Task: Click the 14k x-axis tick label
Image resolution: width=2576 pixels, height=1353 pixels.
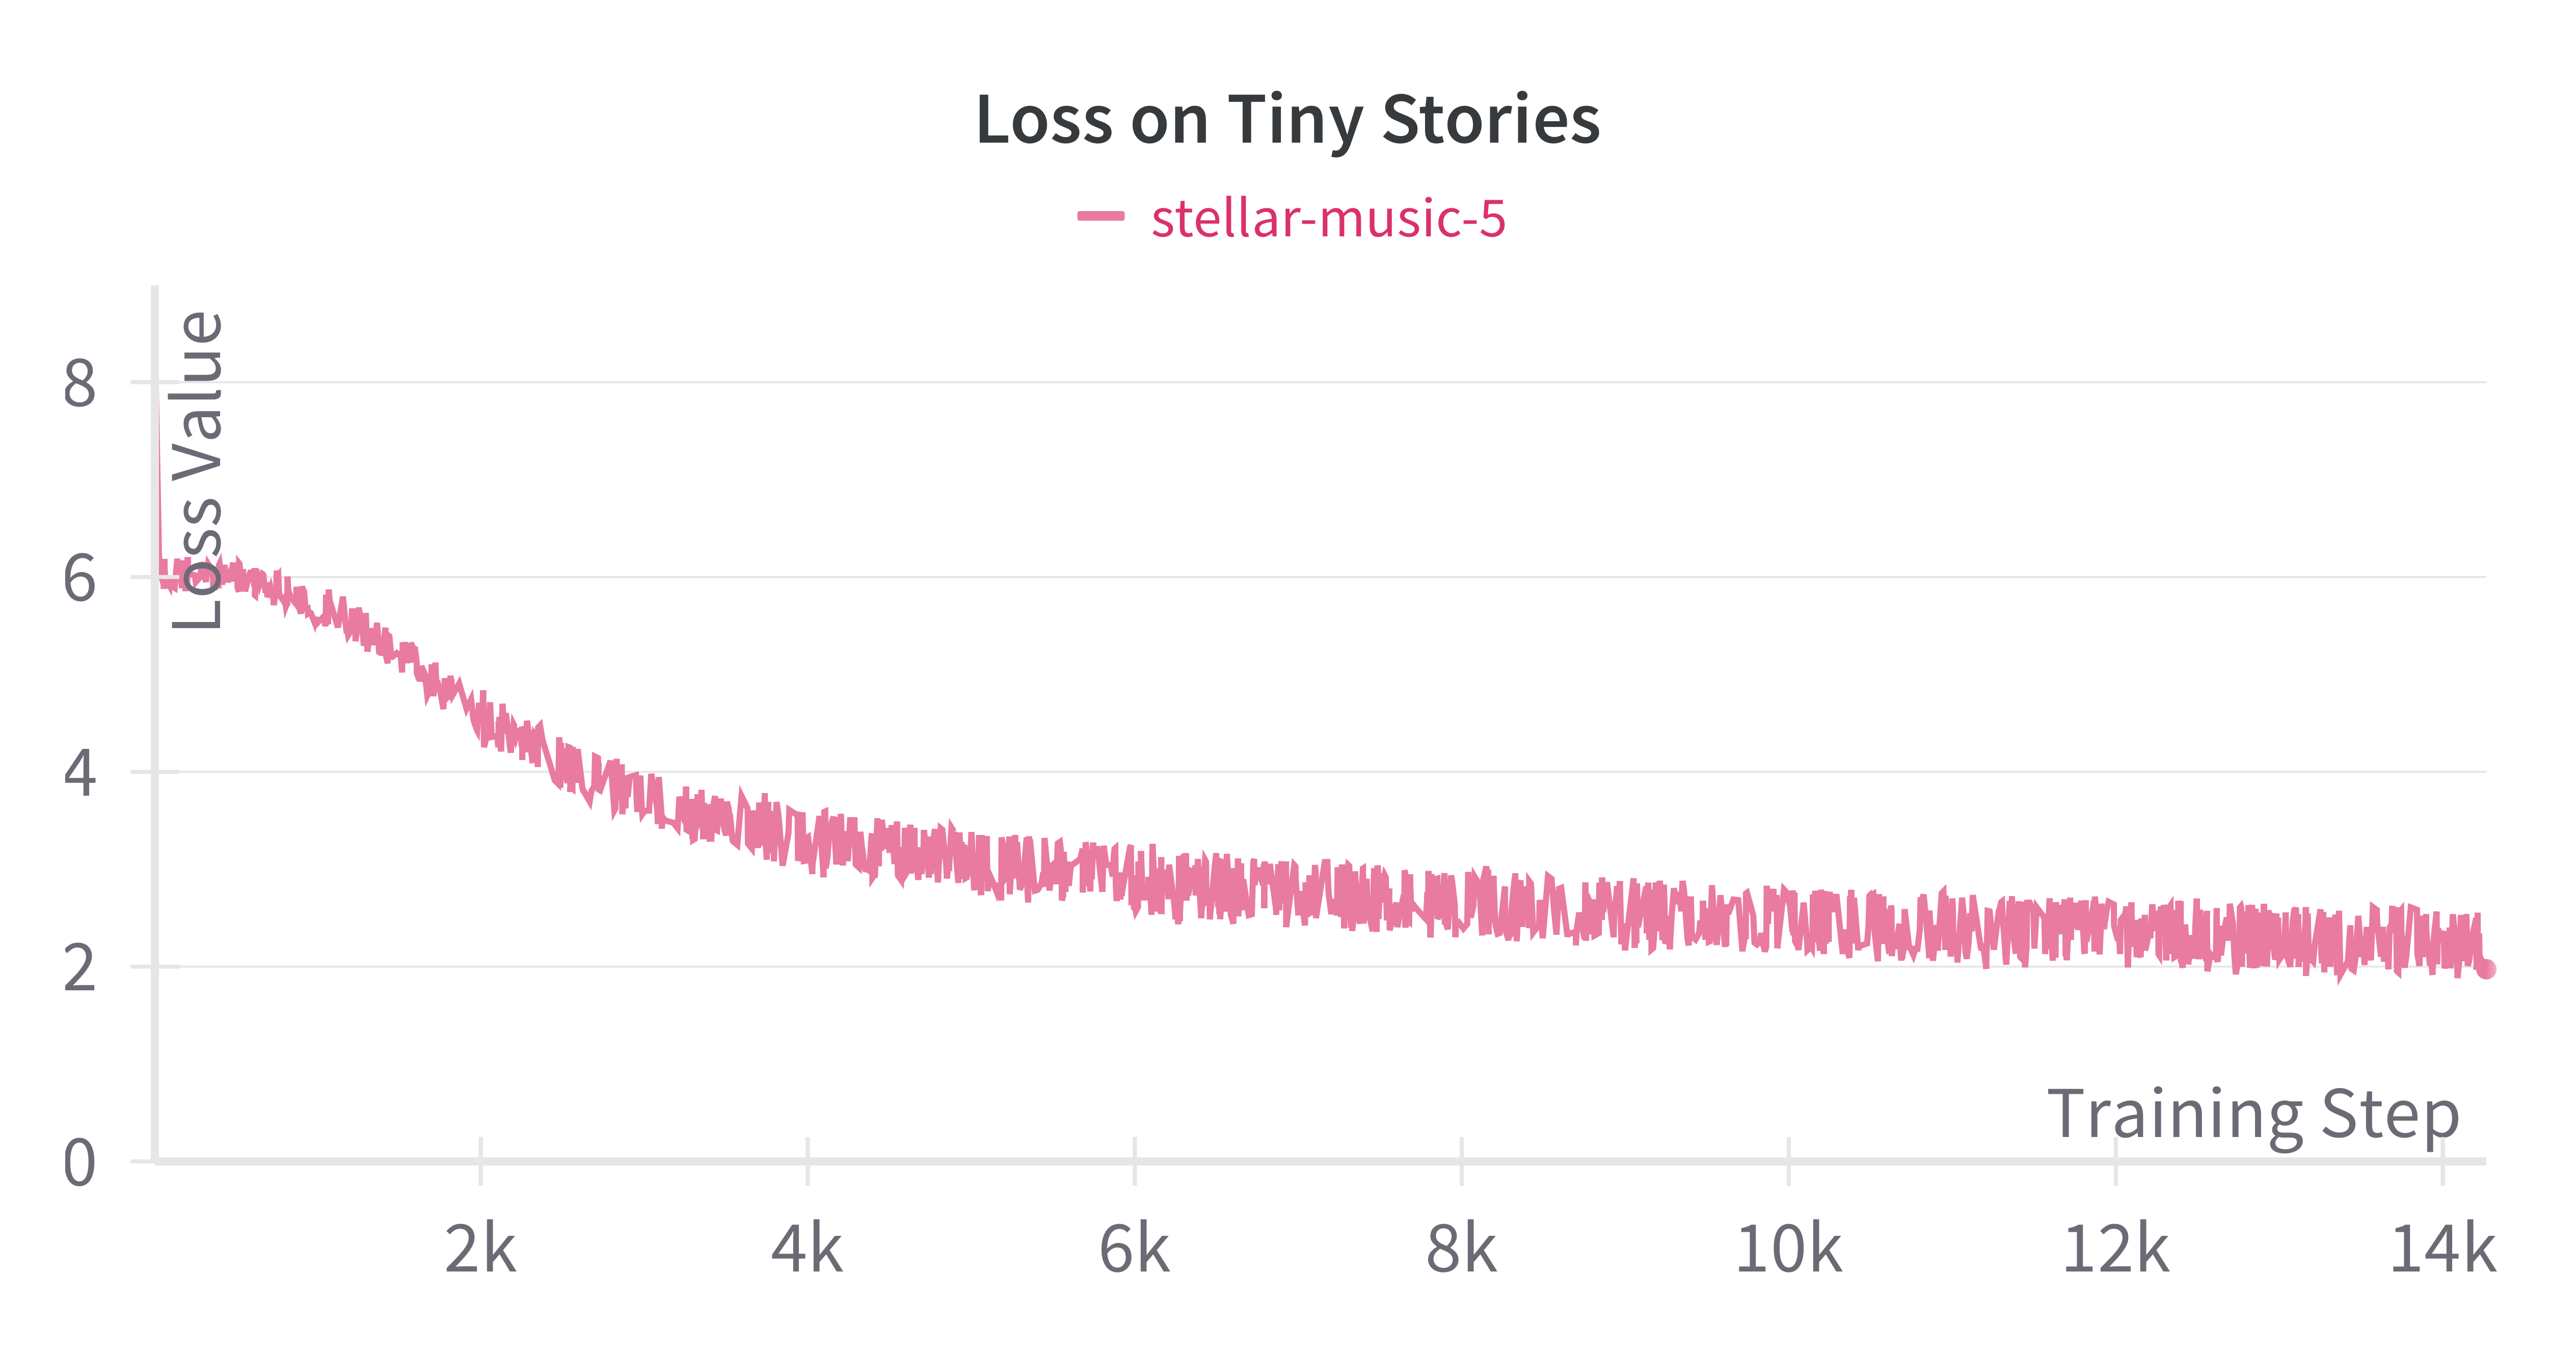Action: coord(2442,1249)
